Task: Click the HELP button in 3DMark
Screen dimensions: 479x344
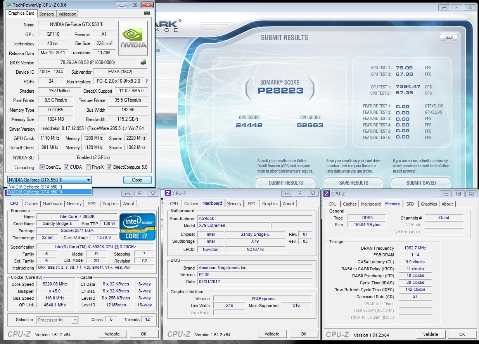Action: click(x=448, y=38)
